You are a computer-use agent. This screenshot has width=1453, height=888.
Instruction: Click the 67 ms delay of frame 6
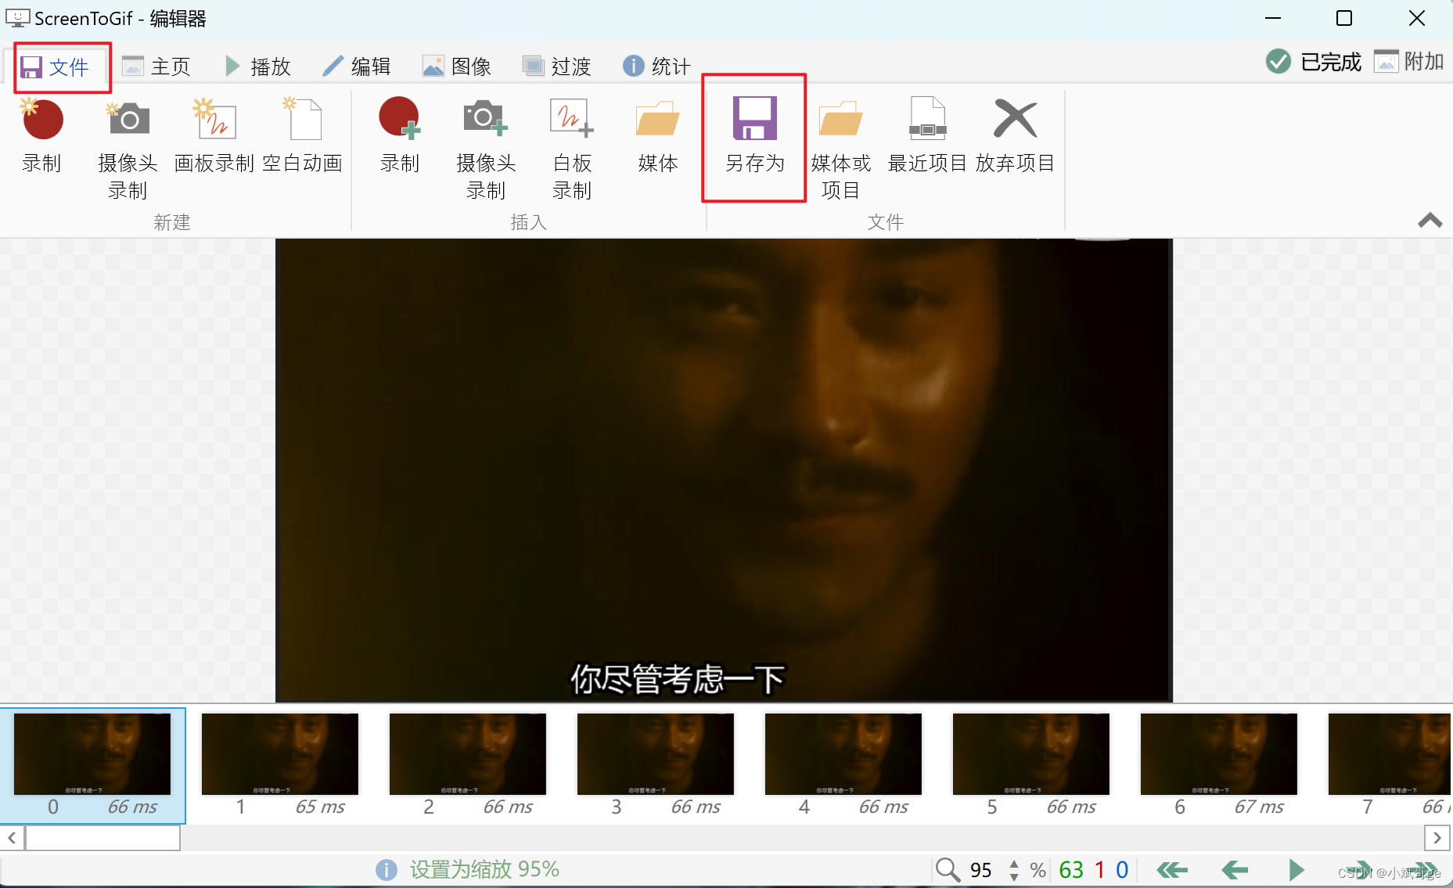[1259, 807]
